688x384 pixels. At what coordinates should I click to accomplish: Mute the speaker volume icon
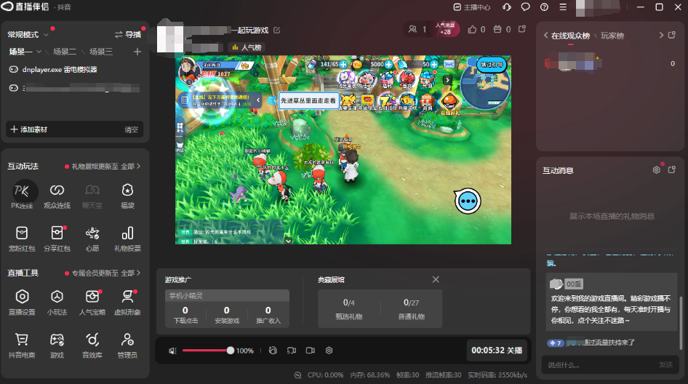point(173,351)
